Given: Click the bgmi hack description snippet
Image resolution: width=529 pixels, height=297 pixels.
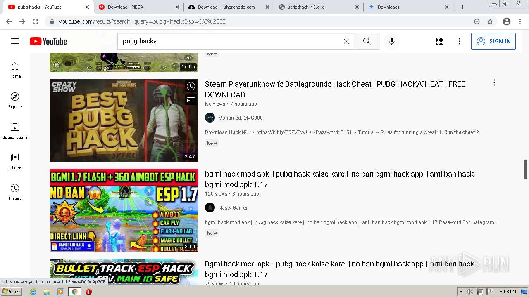Looking at the screenshot, I should (352, 222).
